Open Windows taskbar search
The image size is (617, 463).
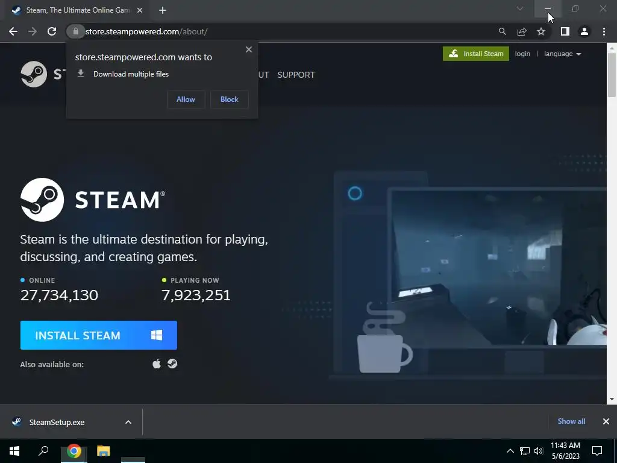[43, 451]
